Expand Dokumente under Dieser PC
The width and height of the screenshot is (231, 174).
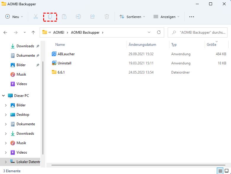pos(6,124)
